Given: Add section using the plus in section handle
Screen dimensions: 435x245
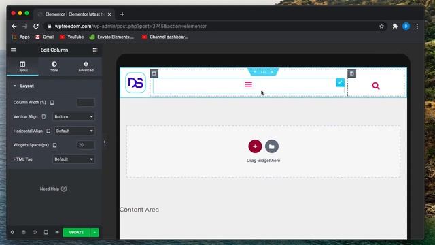Looking at the screenshot, I should click(255, 72).
